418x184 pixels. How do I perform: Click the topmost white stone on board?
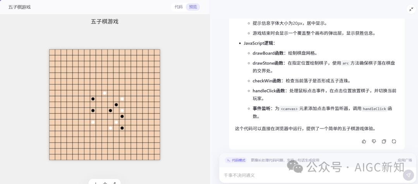click(x=104, y=93)
